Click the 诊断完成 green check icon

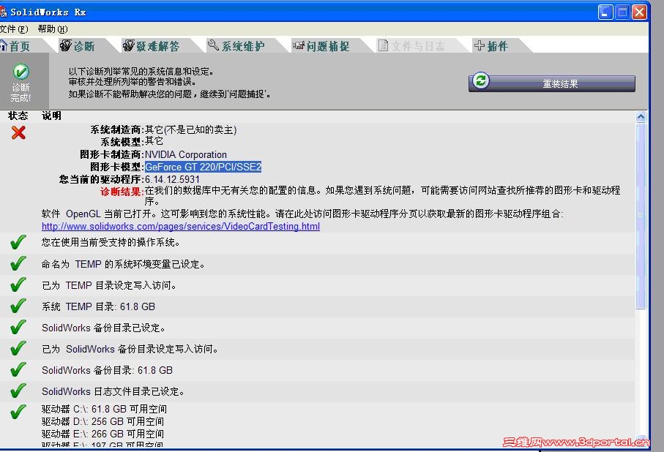(x=20, y=72)
